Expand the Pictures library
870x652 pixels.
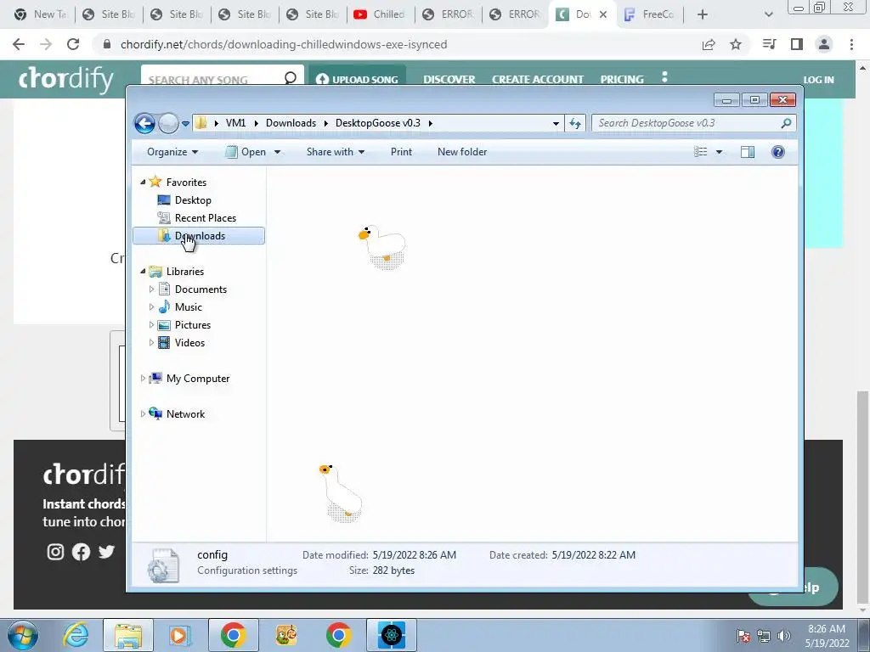[151, 325]
